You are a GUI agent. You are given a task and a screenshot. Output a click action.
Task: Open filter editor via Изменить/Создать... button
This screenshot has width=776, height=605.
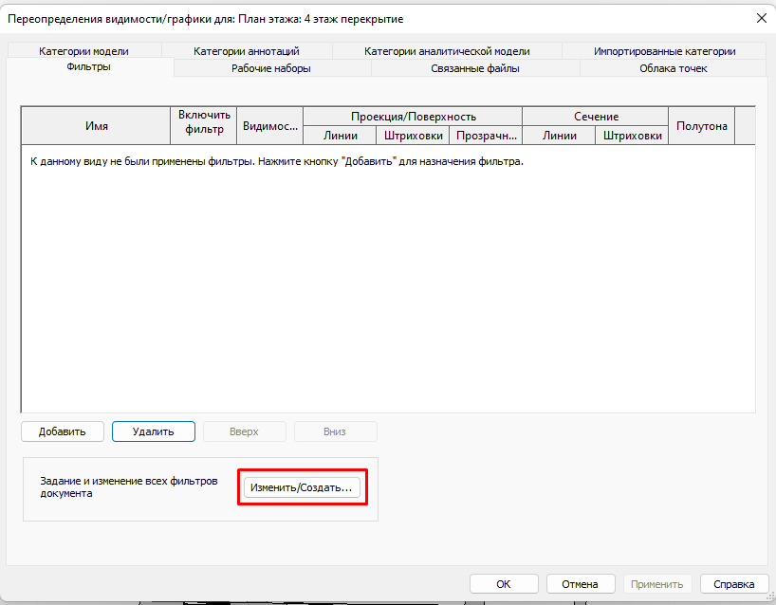tap(300, 487)
